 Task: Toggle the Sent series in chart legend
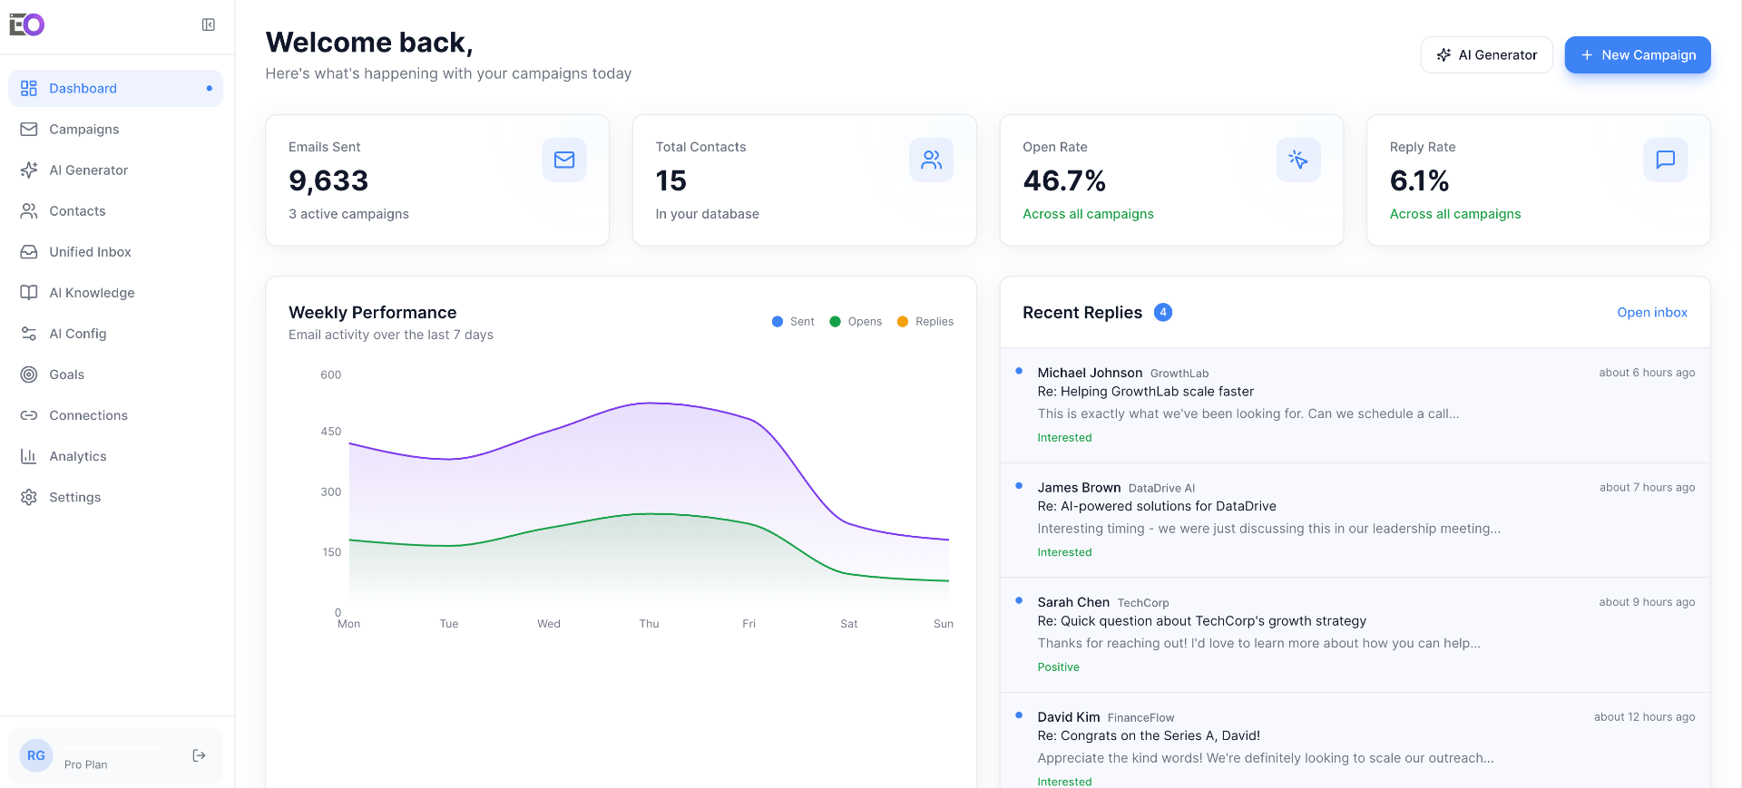[793, 322]
